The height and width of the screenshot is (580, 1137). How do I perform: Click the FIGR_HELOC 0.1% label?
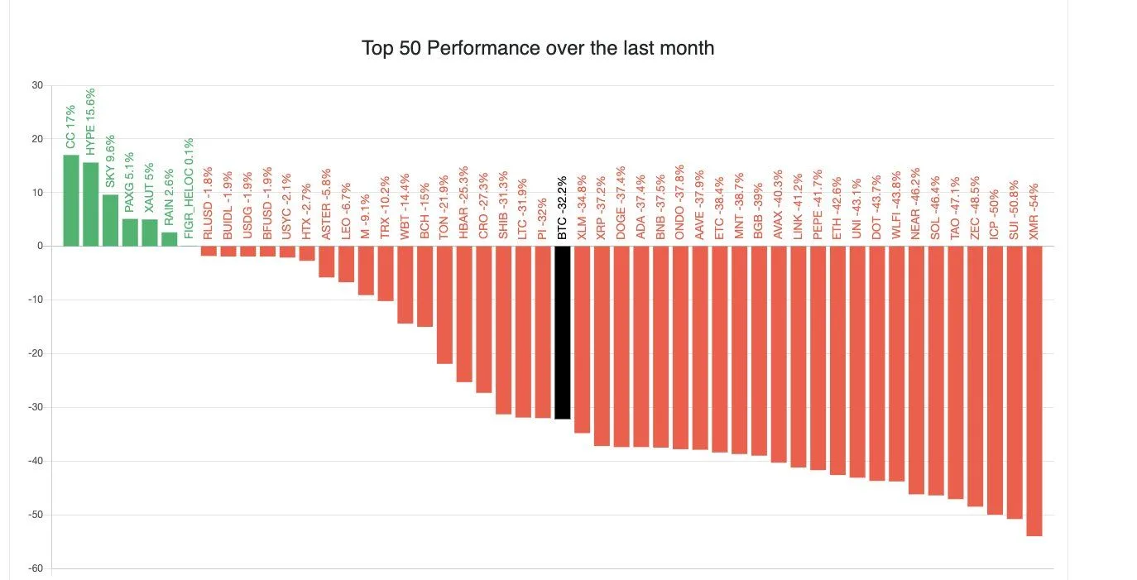point(189,189)
